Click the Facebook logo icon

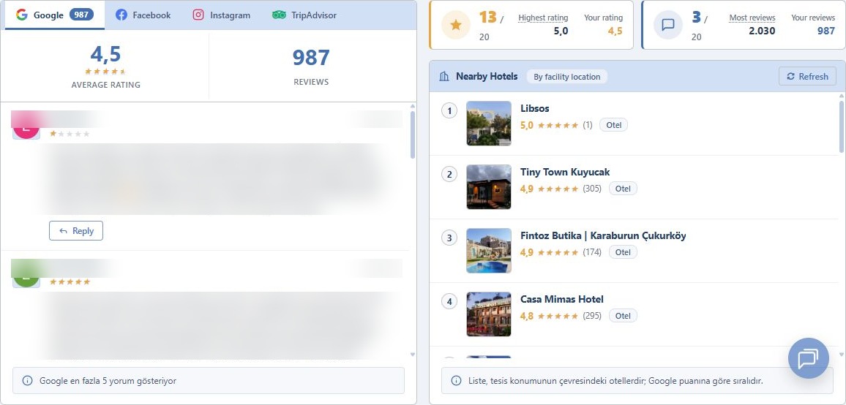click(x=121, y=15)
